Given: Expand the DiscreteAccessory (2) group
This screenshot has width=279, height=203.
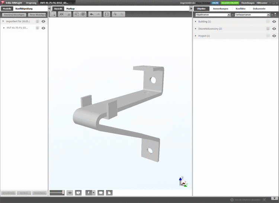Looking at the screenshot, I should point(196,29).
